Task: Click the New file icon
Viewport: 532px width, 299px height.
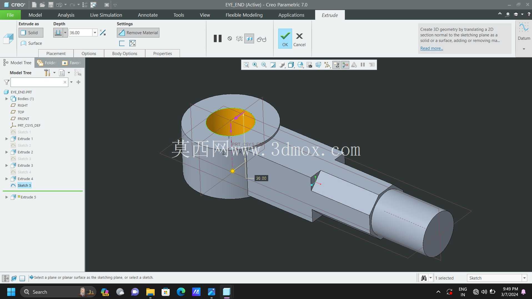Action: [x=34, y=5]
